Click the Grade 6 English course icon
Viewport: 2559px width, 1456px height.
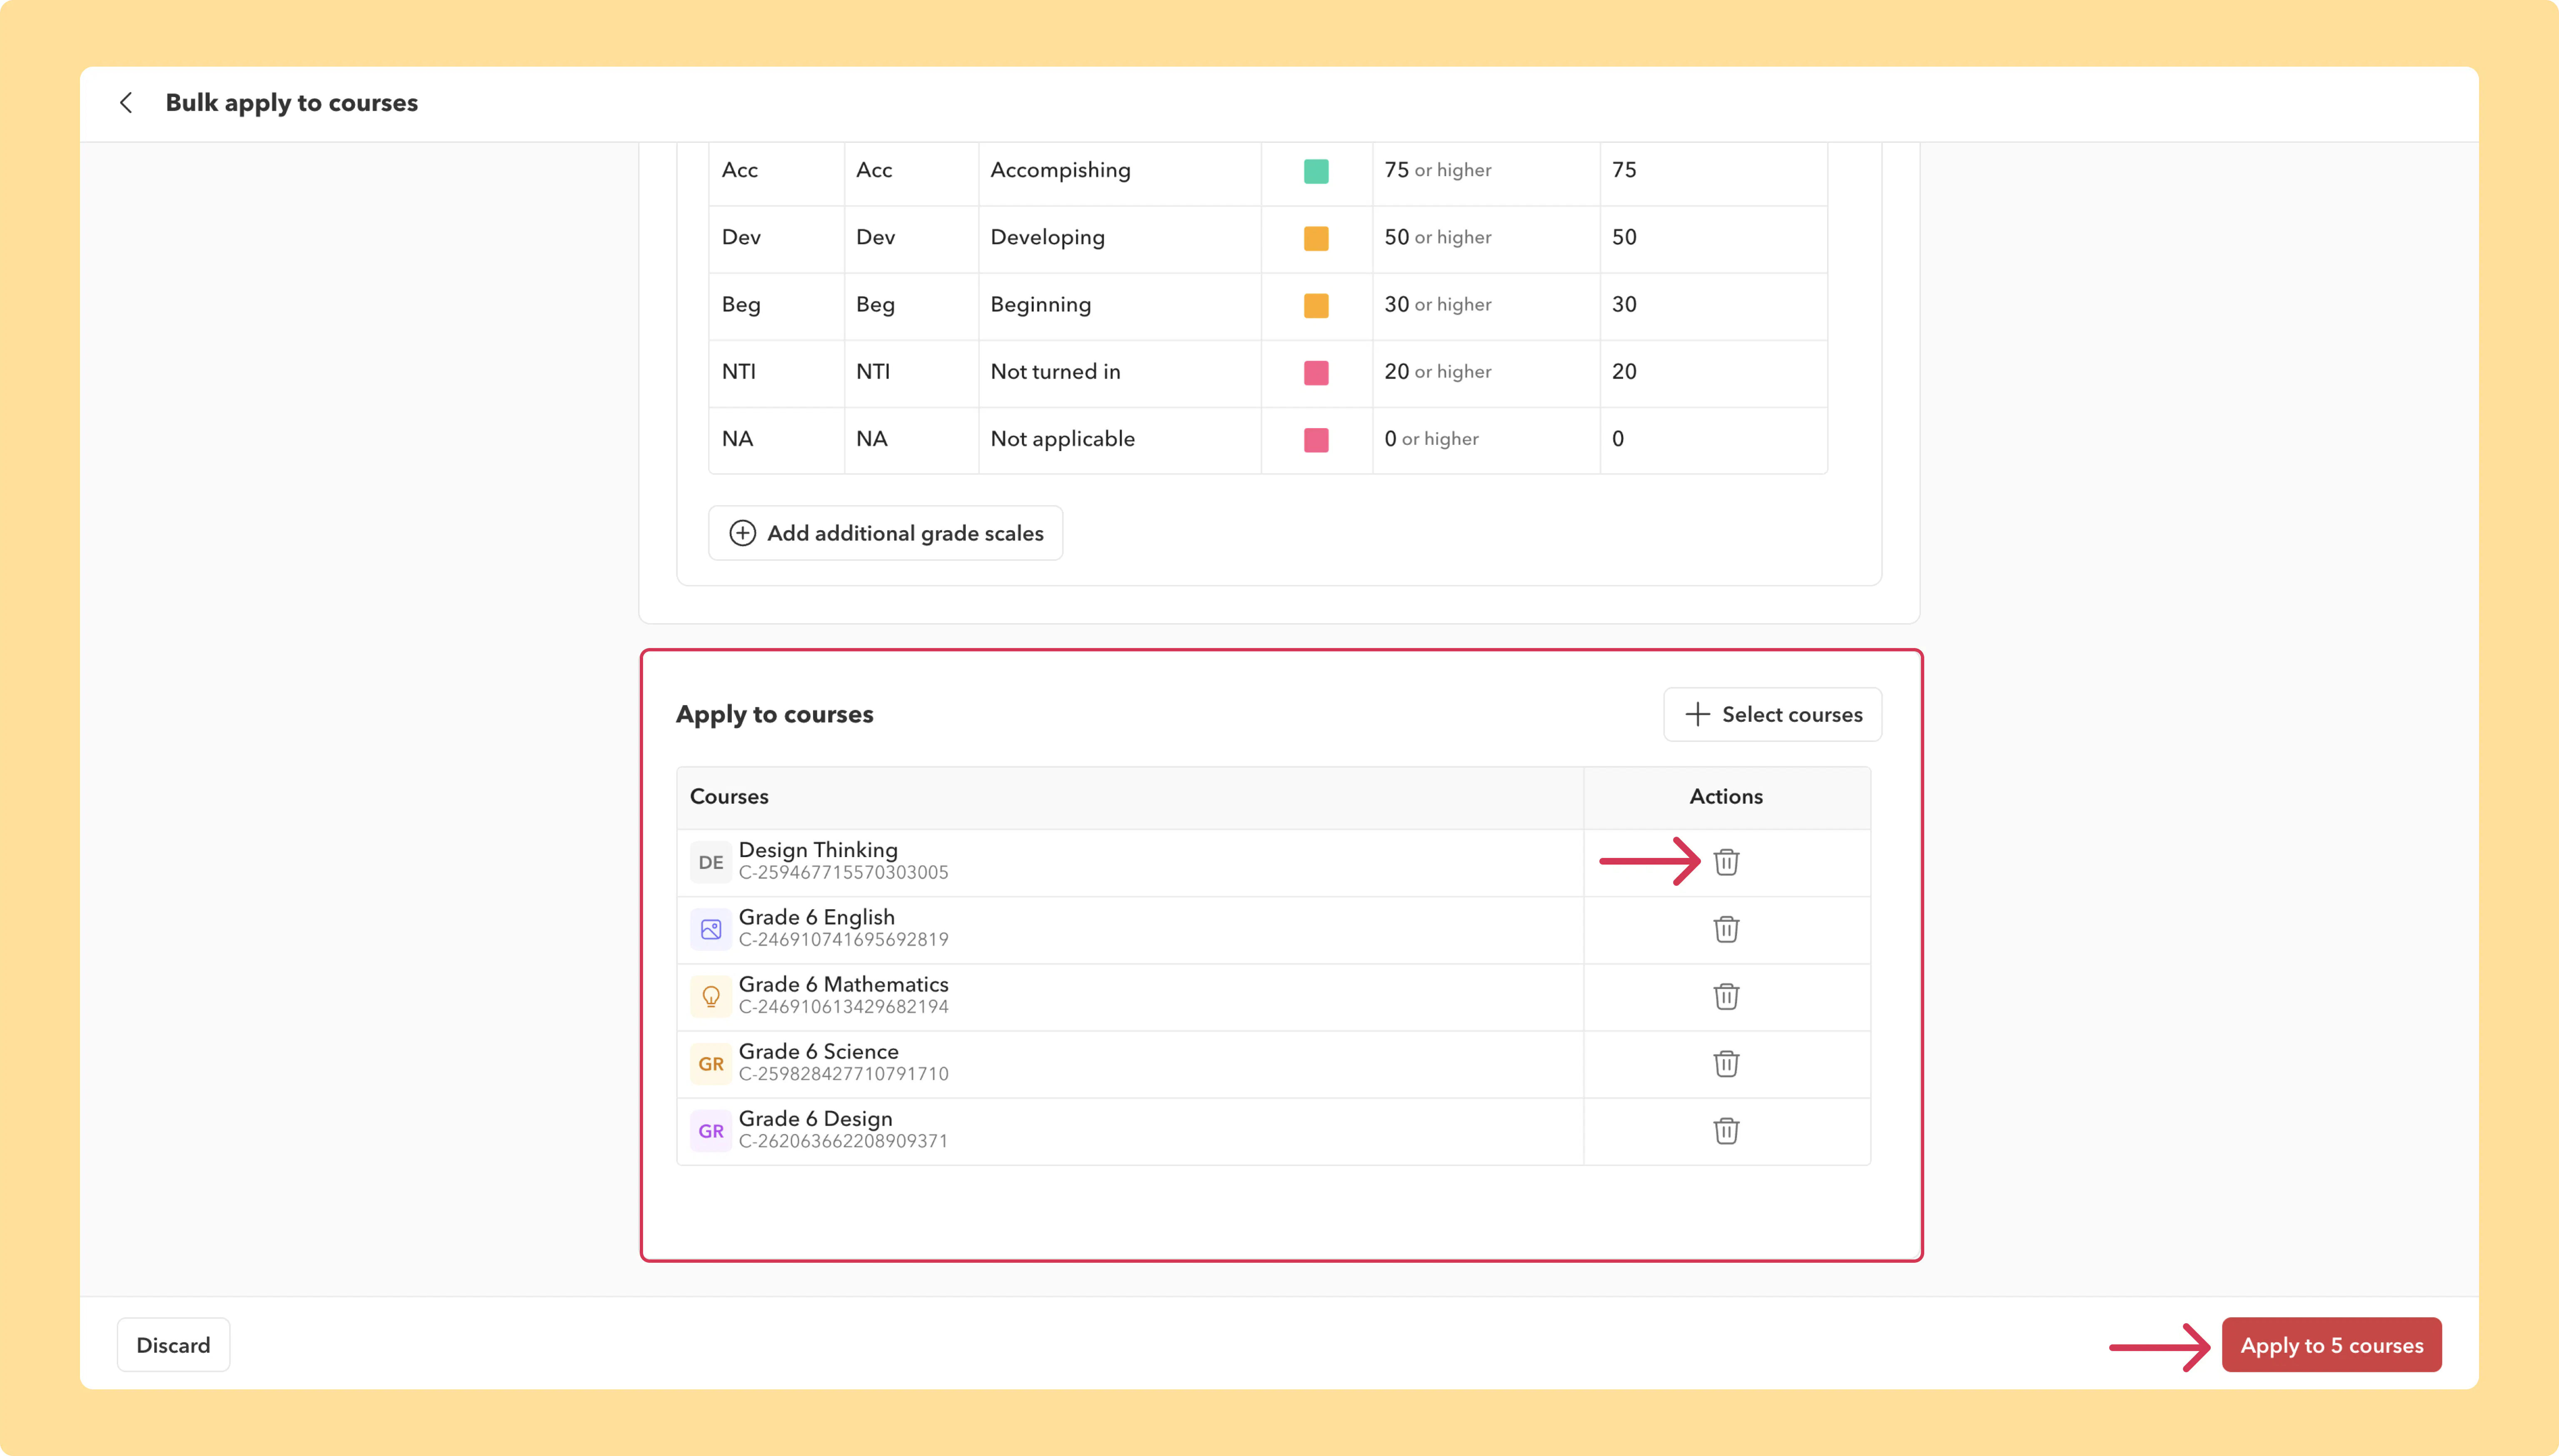pyautogui.click(x=711, y=929)
